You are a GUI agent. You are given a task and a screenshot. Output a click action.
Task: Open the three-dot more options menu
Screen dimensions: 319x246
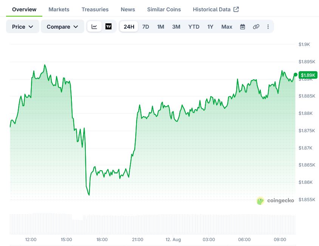click(x=268, y=27)
